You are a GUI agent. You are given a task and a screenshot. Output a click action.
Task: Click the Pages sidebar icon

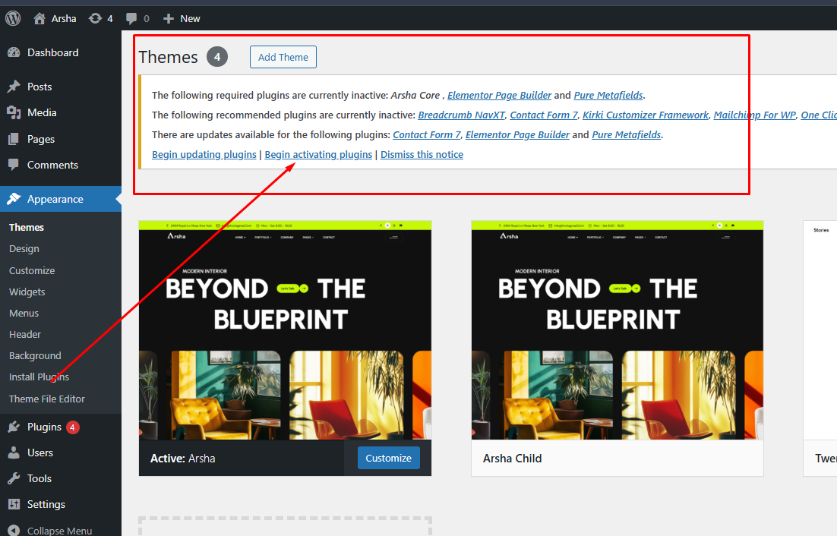[14, 139]
